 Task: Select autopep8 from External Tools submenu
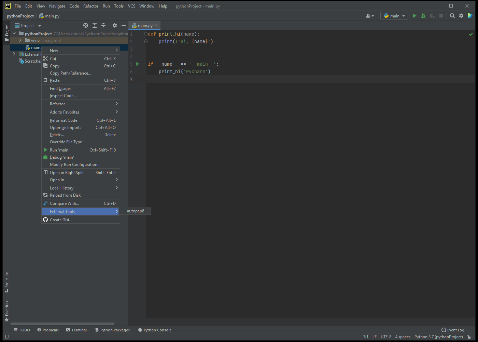pyautogui.click(x=136, y=211)
